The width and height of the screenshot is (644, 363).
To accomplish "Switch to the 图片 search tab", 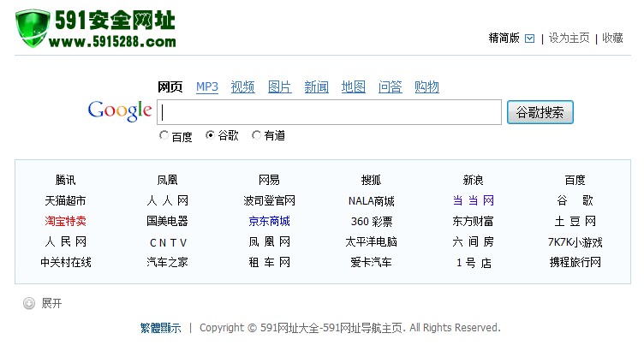I will pos(280,87).
